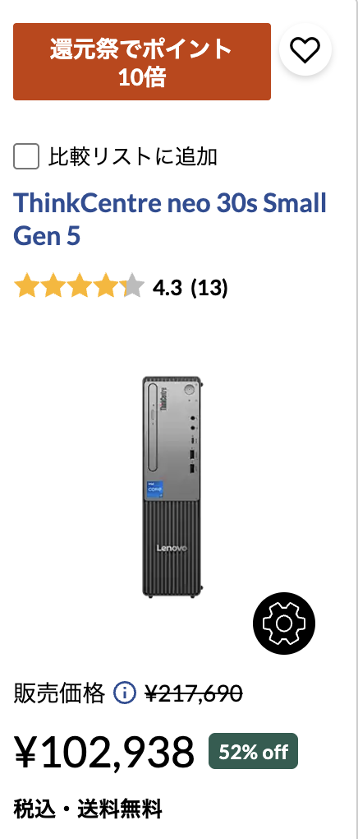The height and width of the screenshot is (839, 358).
Task: Check the 比較リストに追加 checkbox
Action: click(26, 157)
